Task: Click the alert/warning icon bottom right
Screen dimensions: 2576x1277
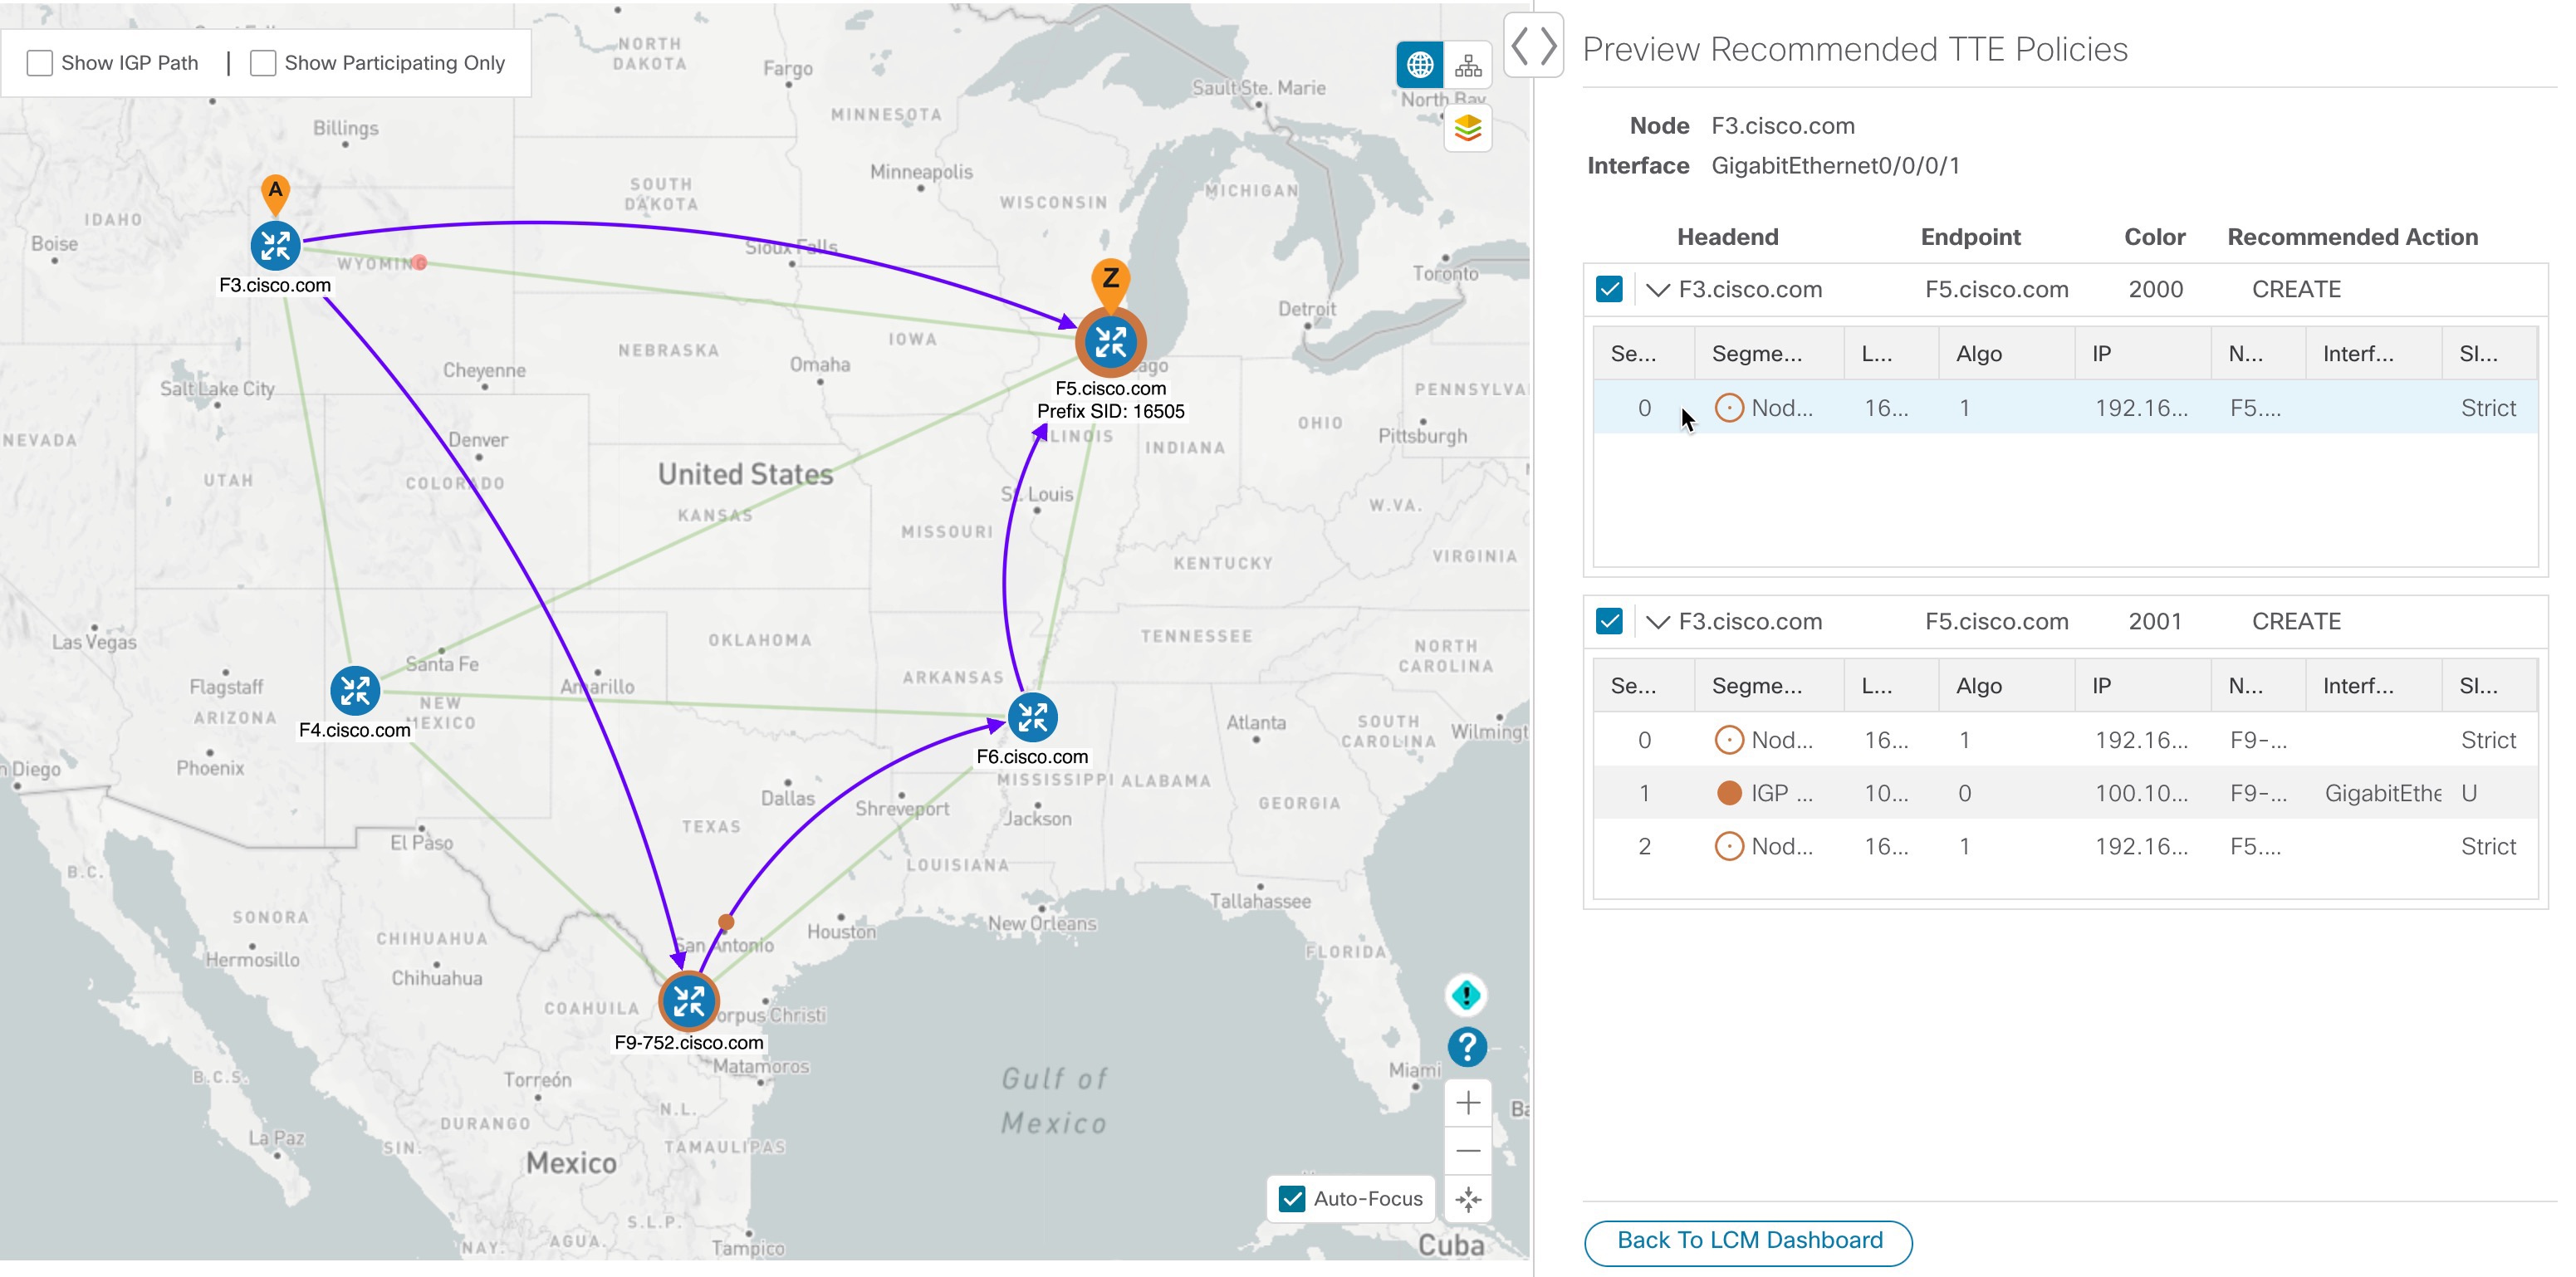Action: [1467, 996]
